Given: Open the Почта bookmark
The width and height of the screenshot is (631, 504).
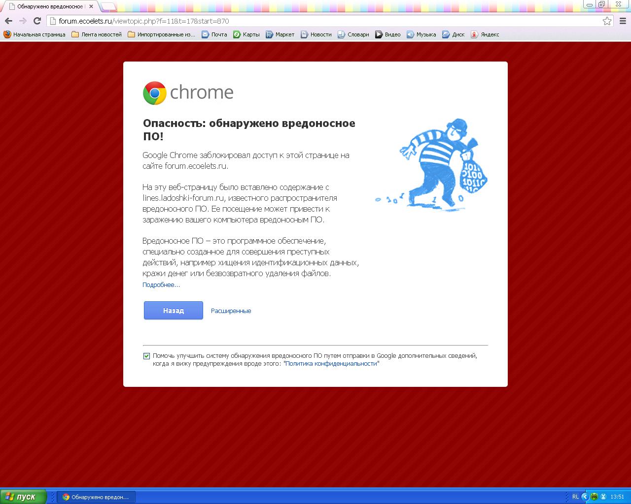Looking at the screenshot, I should [214, 34].
